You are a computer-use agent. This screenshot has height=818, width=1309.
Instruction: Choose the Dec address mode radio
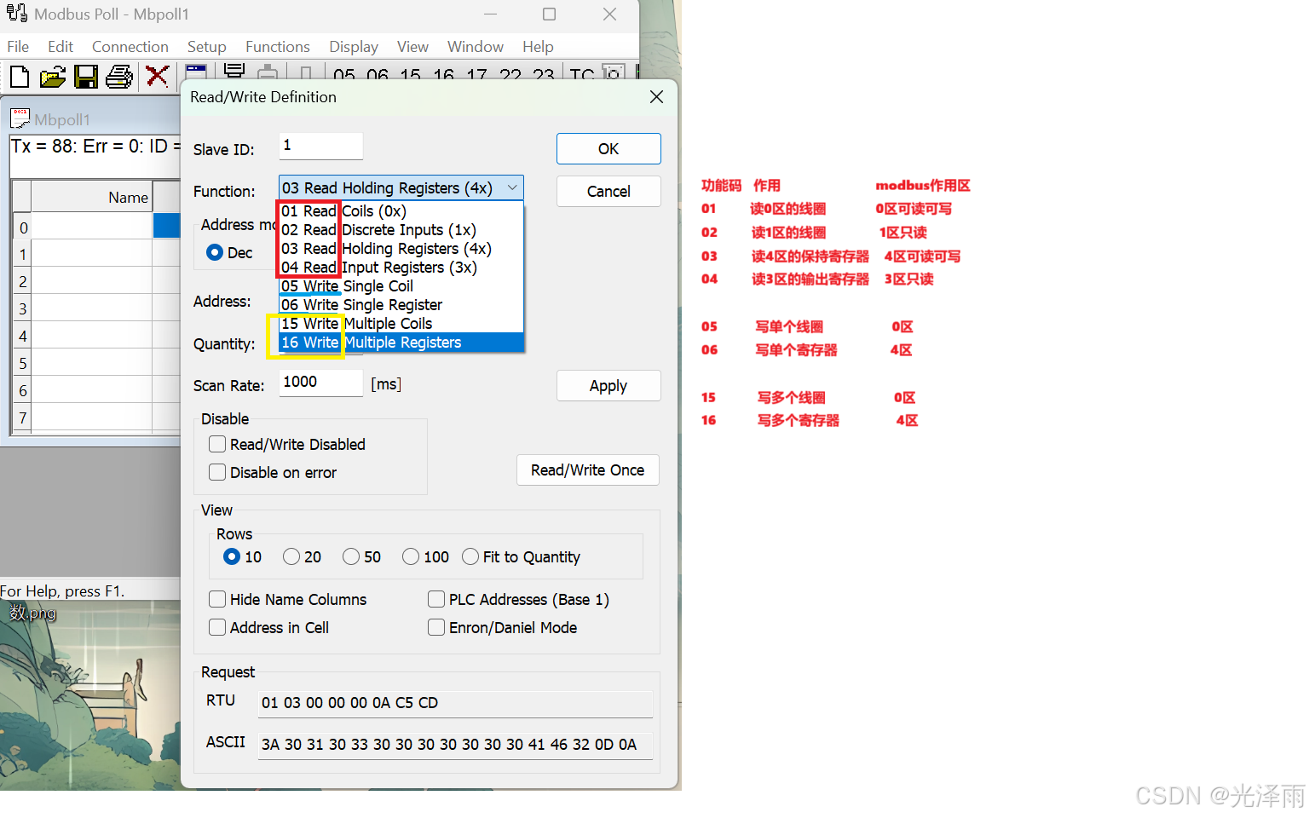(215, 252)
